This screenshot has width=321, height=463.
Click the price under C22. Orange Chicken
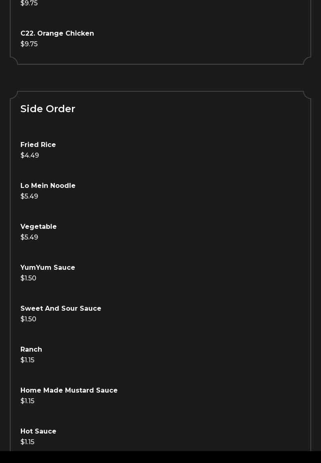[x=29, y=44]
